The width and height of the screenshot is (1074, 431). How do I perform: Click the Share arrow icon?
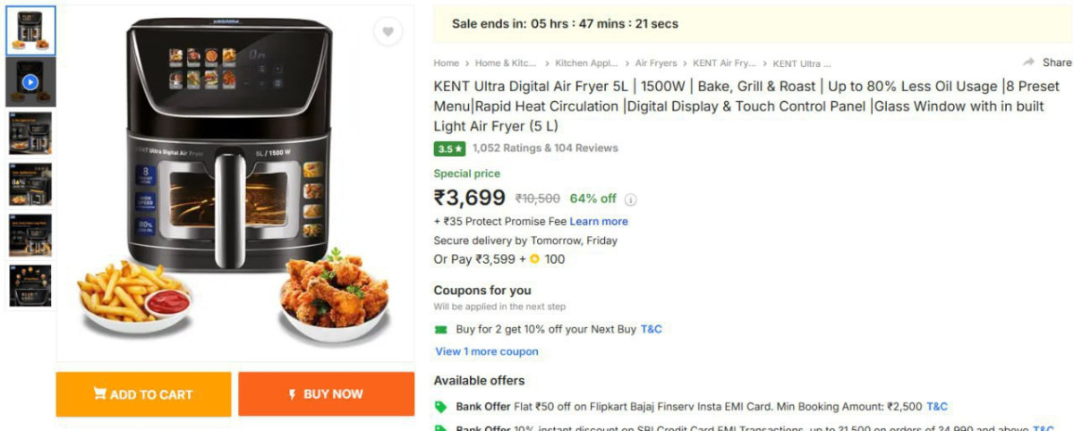[1029, 63]
